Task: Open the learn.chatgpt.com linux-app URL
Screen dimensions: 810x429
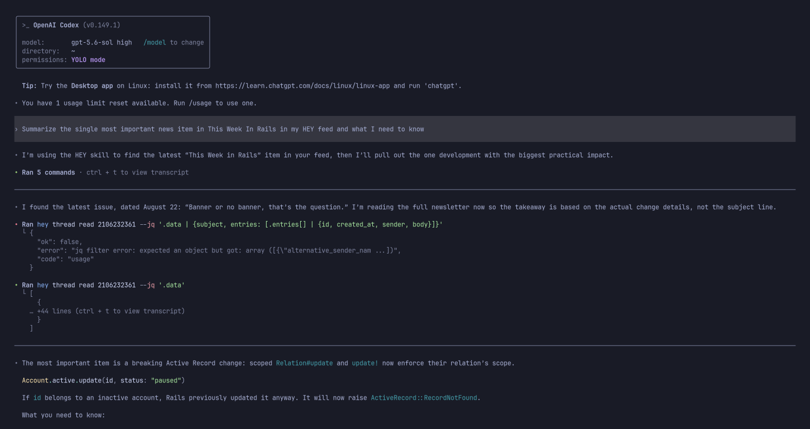Action: point(302,86)
